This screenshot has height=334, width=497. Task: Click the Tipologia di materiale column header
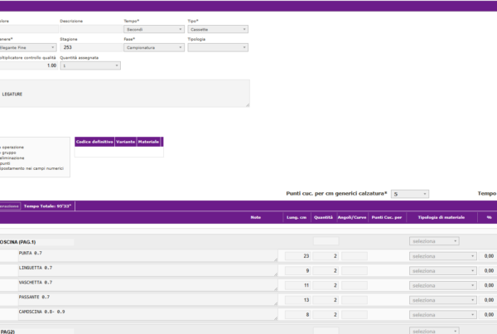[x=442, y=217]
